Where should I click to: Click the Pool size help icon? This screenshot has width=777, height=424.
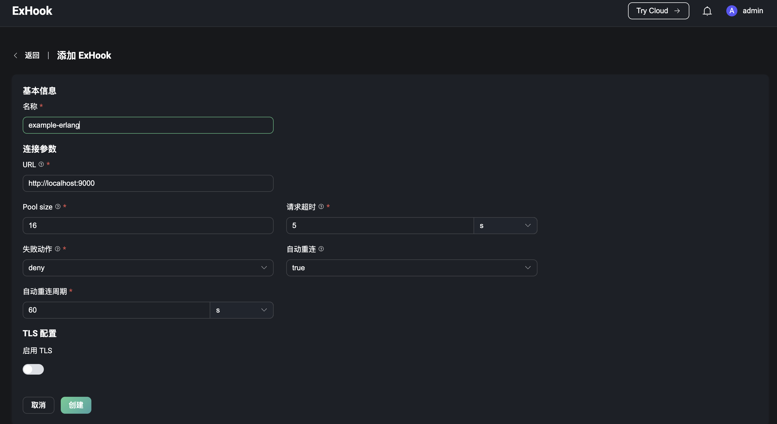[x=58, y=207]
